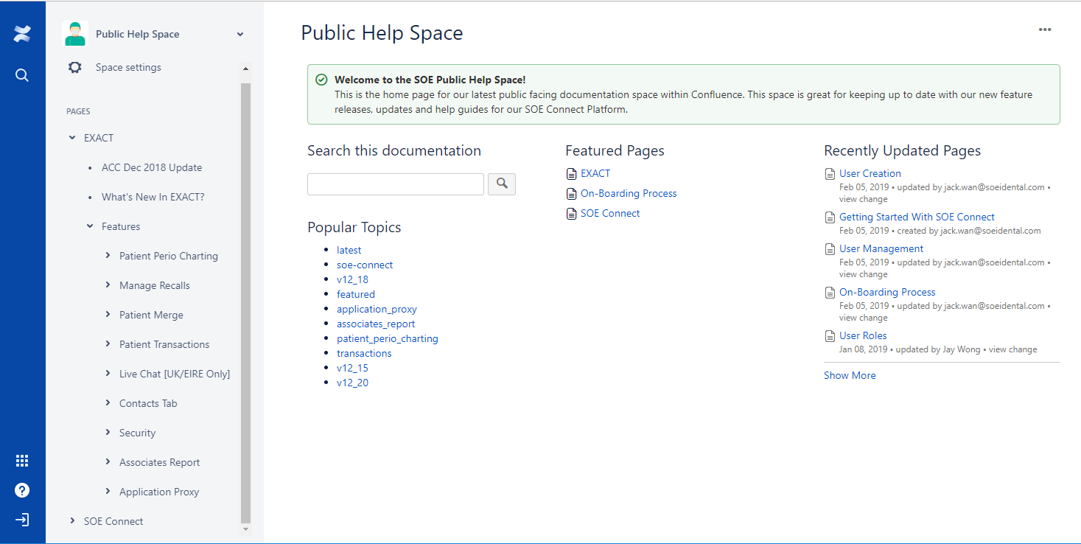Expand the Manage Recalls node
Image resolution: width=1081 pixels, height=544 pixels.
tap(108, 285)
